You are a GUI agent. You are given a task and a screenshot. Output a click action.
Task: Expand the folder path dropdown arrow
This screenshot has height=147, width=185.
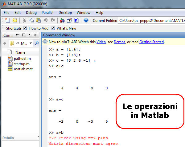(31, 43)
